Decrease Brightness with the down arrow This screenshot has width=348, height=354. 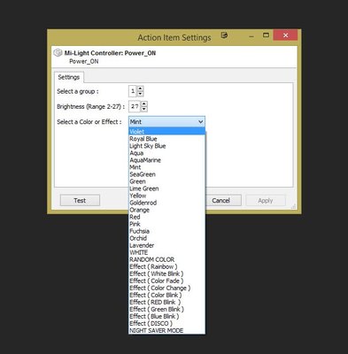[144, 109]
